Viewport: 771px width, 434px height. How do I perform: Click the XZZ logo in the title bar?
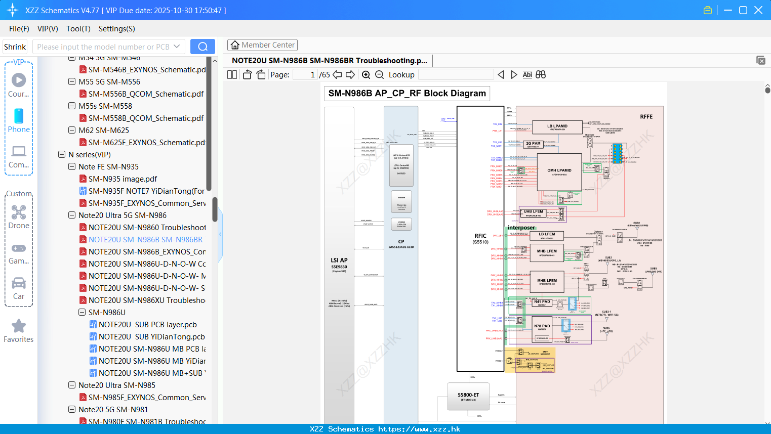(x=13, y=10)
